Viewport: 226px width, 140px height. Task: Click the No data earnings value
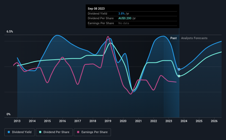click(x=124, y=23)
